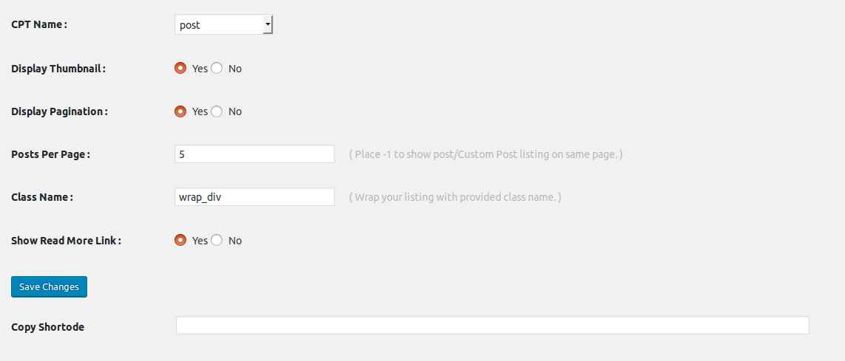Select No for Display Thumbnail
The image size is (845, 361).
coord(217,69)
